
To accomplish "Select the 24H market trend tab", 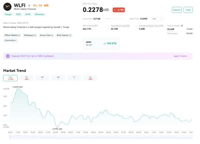I will click(x=10, y=78).
